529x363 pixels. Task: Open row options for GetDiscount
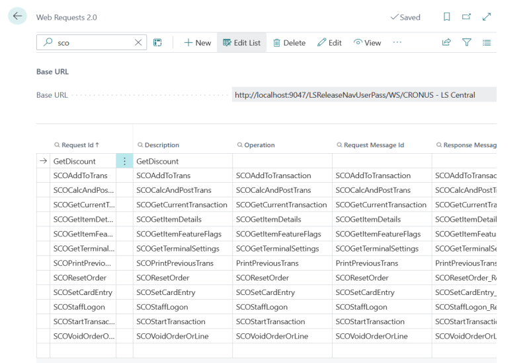pyautogui.click(x=124, y=161)
